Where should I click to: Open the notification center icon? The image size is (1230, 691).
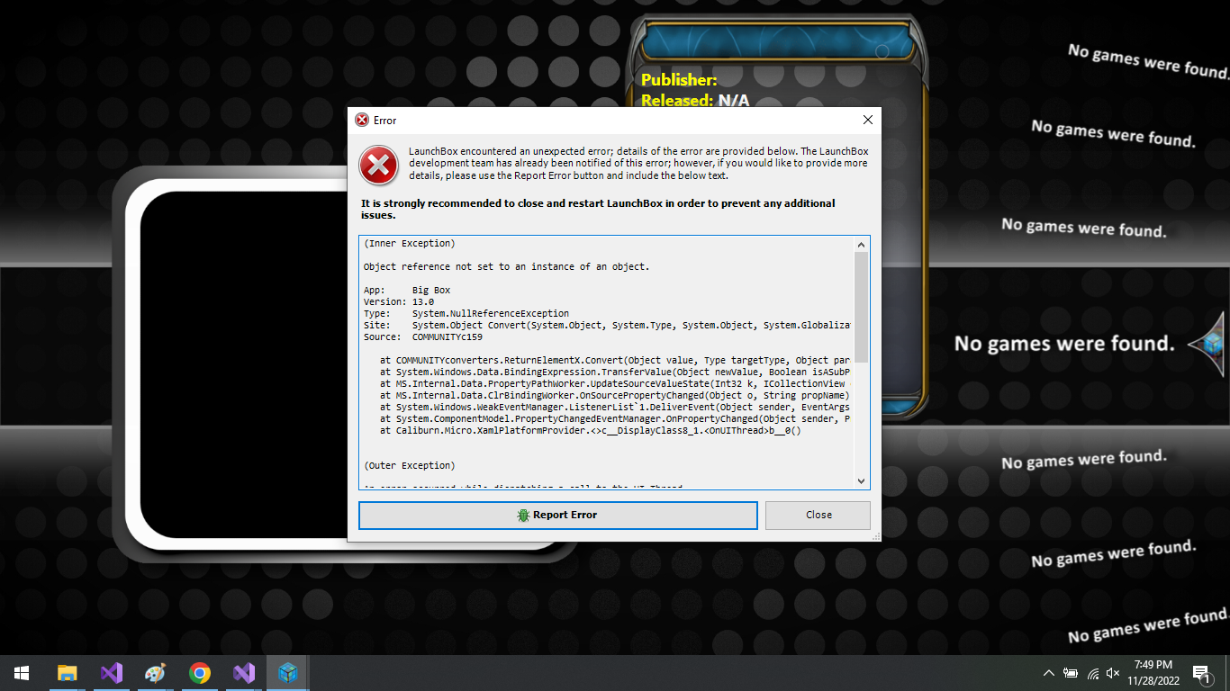pyautogui.click(x=1201, y=673)
